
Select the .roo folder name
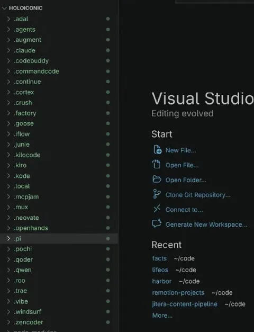tap(20, 281)
